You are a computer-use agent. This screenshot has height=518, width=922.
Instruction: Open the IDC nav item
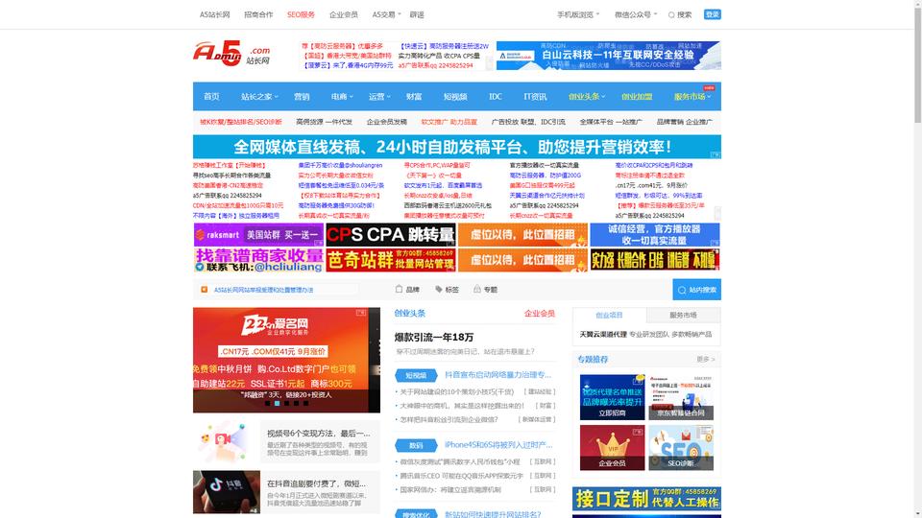(x=496, y=96)
